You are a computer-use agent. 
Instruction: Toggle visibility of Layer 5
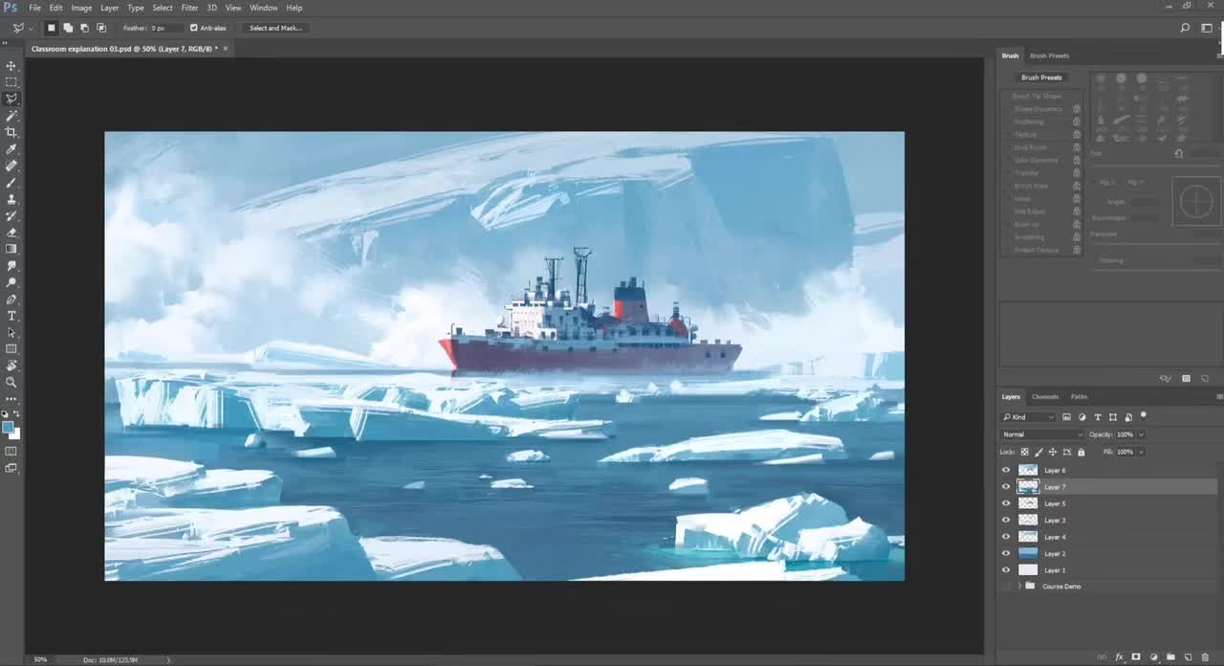[1005, 503]
